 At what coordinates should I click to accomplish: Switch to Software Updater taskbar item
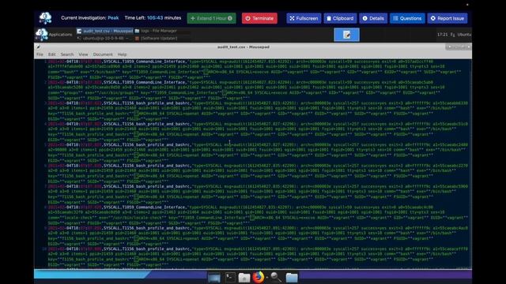point(156,39)
